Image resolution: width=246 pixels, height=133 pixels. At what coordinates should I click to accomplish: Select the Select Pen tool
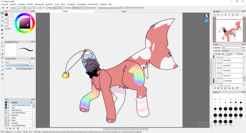pyautogui.click(x=2, y=54)
